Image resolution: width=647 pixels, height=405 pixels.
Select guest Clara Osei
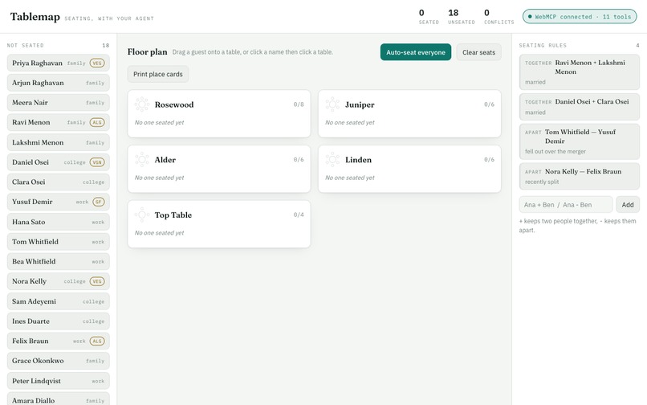(x=58, y=182)
